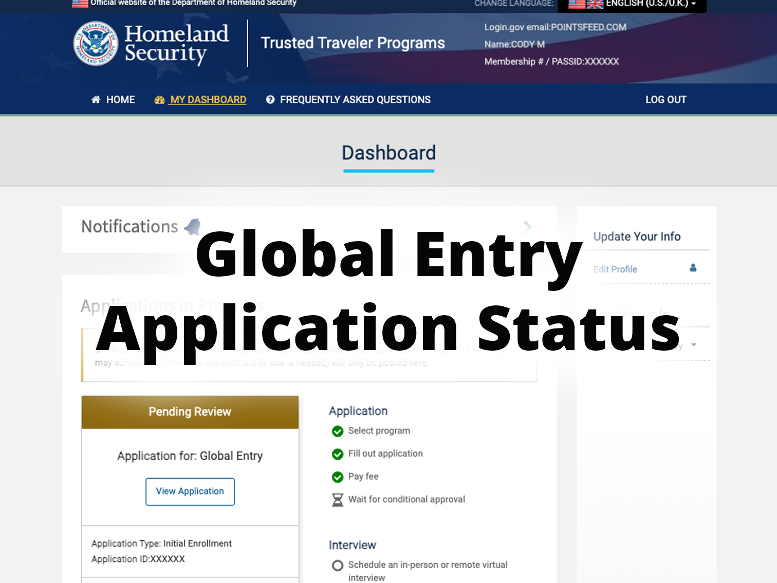This screenshot has height=583, width=777.
Task: Click the Homeland Security seal logo
Action: [96, 44]
